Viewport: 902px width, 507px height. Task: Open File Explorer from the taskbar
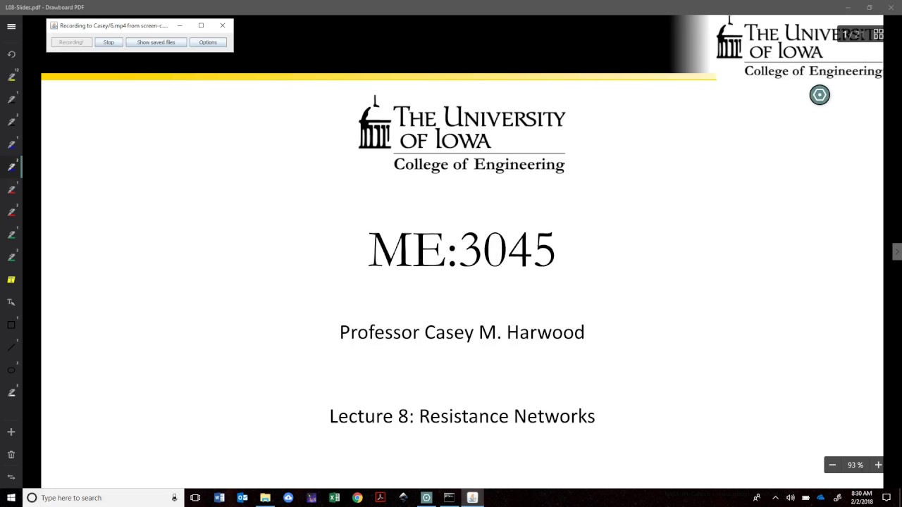[265, 498]
